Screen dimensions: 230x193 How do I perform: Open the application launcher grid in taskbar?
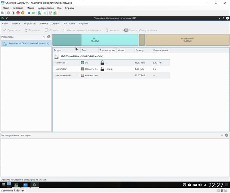[3, 185]
